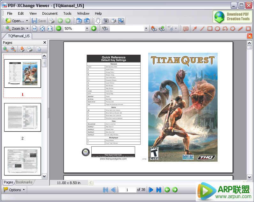Click the search text field in toolbar
Screen dimensions: 254x202
tap(127, 29)
